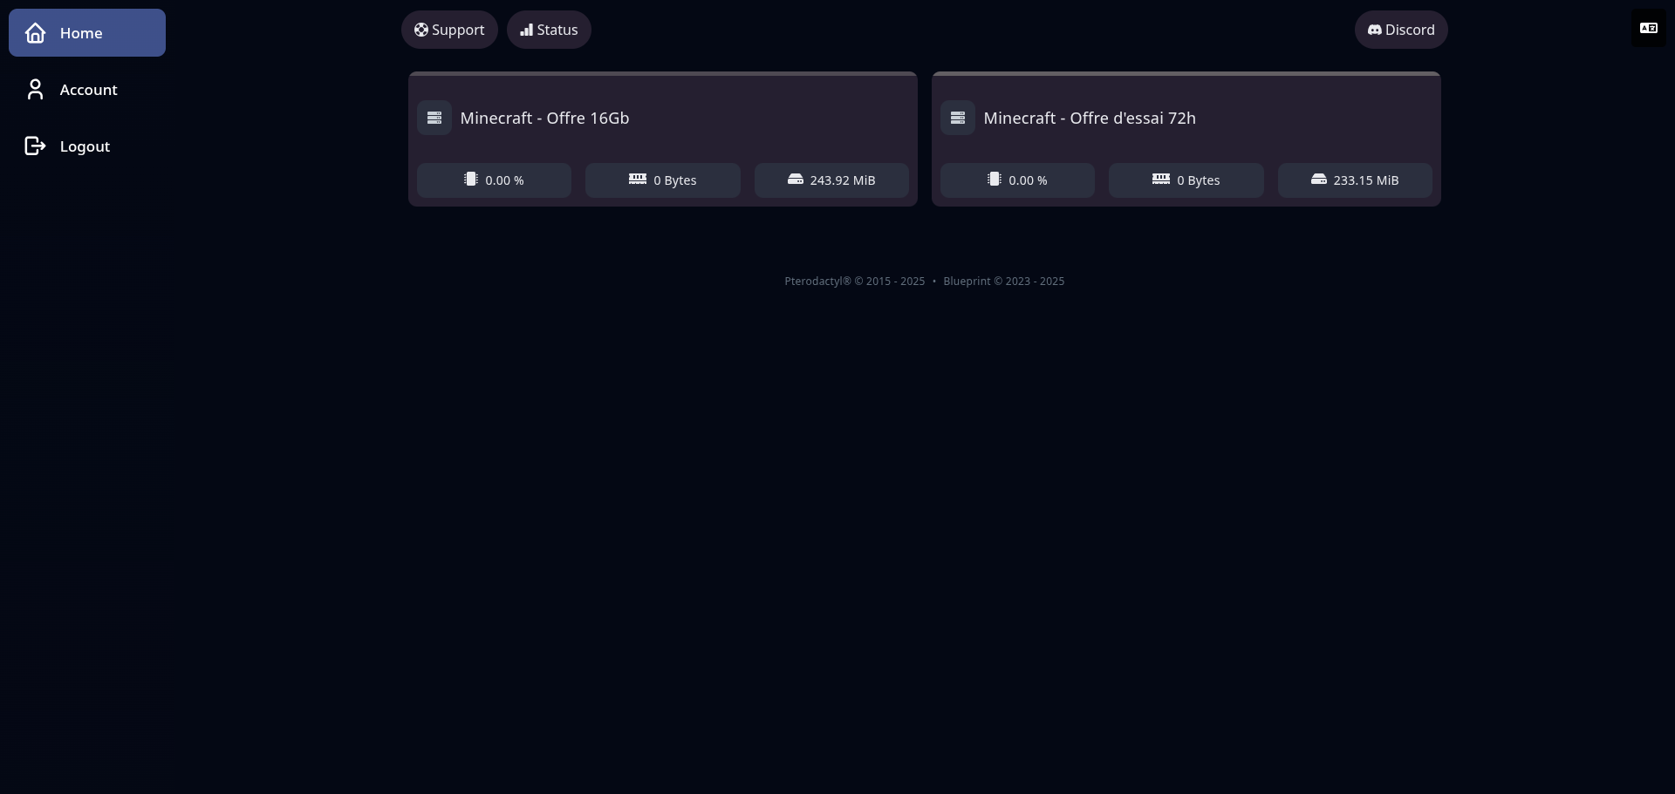The width and height of the screenshot is (1675, 794).
Task: Open the Minecraft - Offre d'essai 72h server
Action: [1186, 139]
